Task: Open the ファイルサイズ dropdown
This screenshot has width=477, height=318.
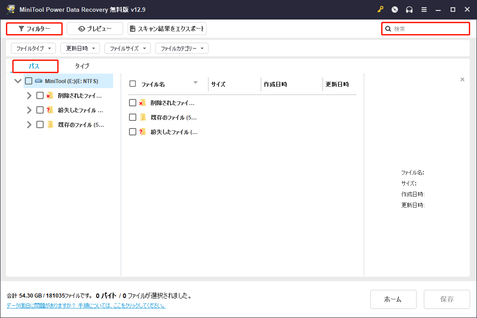Action: [x=128, y=48]
